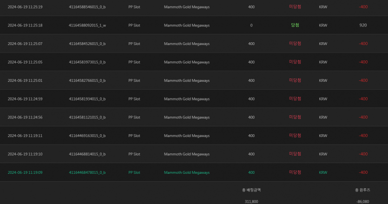This screenshot has width=388, height=204.
Task: Click transaction ID 41164583973015_0_b
Action: [87, 62]
